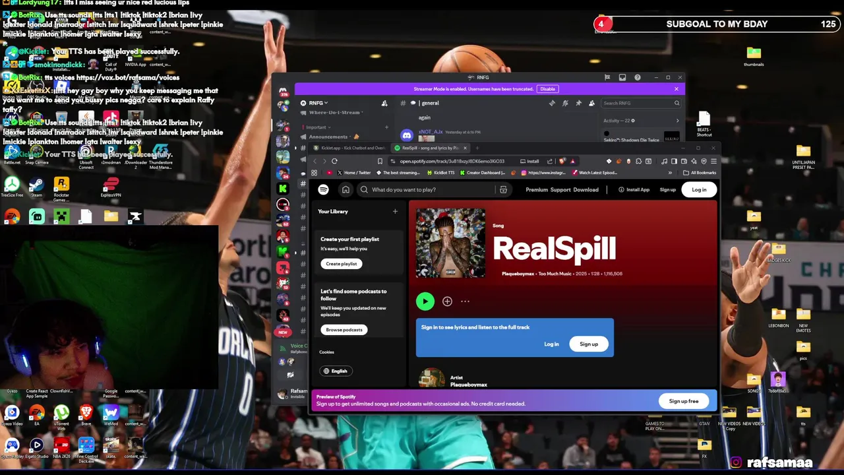844x475 pixels.
Task: Open the browser main menu icon
Action: coord(713,162)
